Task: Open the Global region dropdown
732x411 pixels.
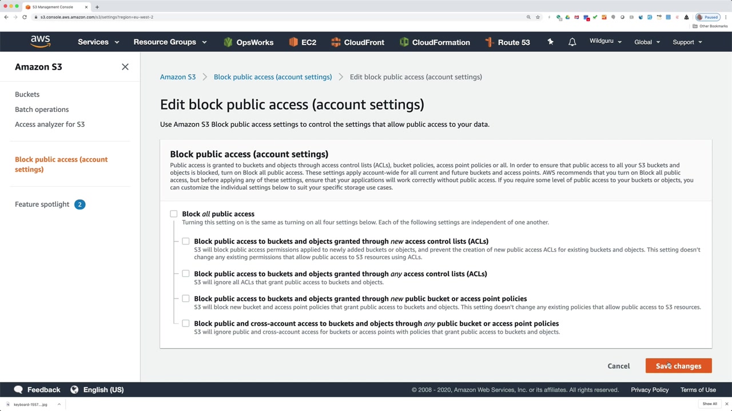Action: pos(647,42)
